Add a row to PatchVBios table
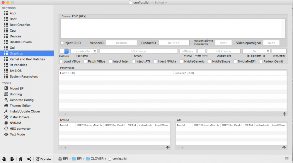This screenshot has height=163, width=293. pos(65,114)
